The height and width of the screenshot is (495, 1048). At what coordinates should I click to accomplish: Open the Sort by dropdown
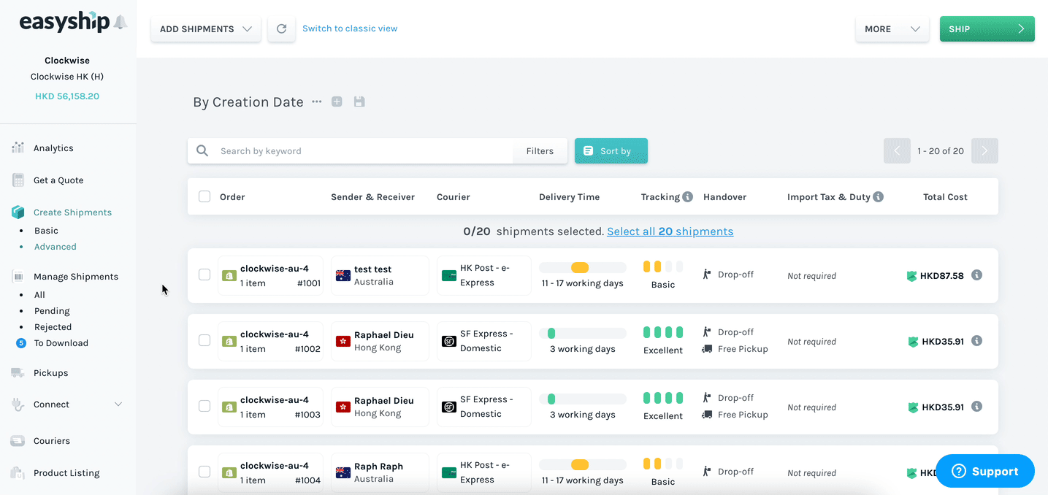611,151
